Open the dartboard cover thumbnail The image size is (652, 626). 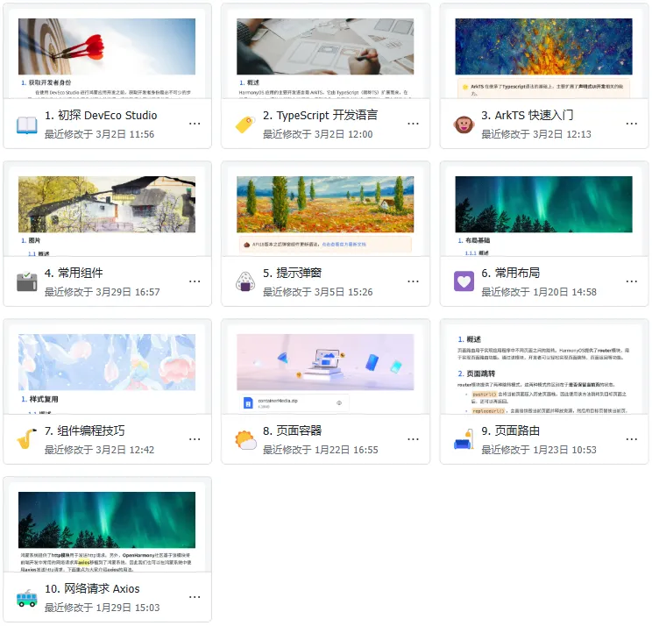click(x=107, y=46)
